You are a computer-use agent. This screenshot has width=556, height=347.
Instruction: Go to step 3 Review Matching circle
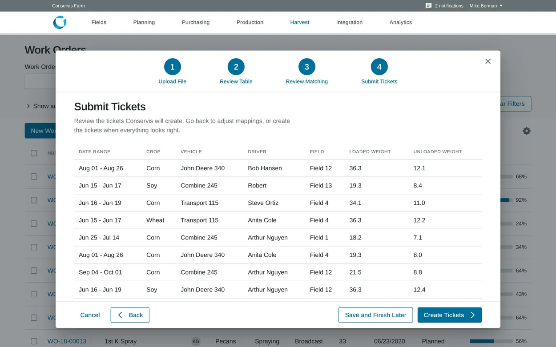point(307,67)
